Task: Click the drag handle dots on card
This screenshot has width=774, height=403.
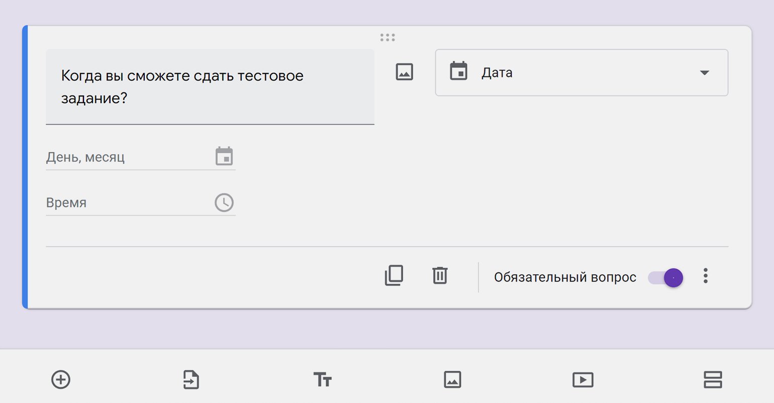Action: 388,37
